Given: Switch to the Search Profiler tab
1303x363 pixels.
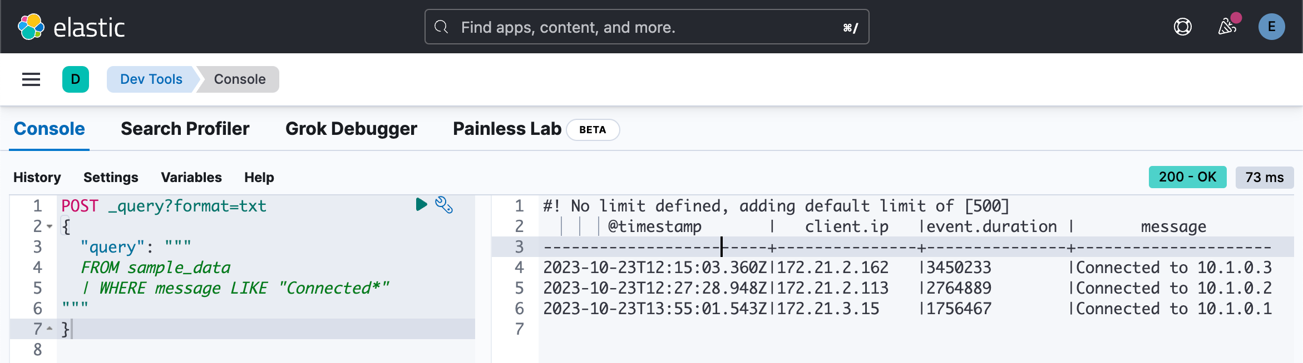Looking at the screenshot, I should 185,129.
